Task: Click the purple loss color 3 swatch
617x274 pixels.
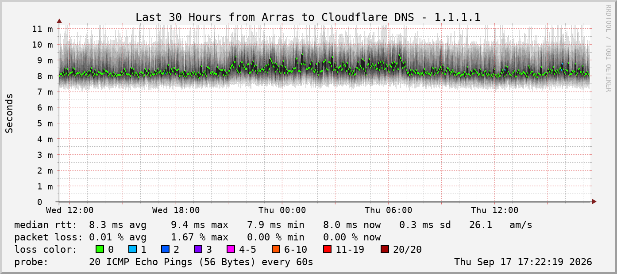Action: click(198, 249)
